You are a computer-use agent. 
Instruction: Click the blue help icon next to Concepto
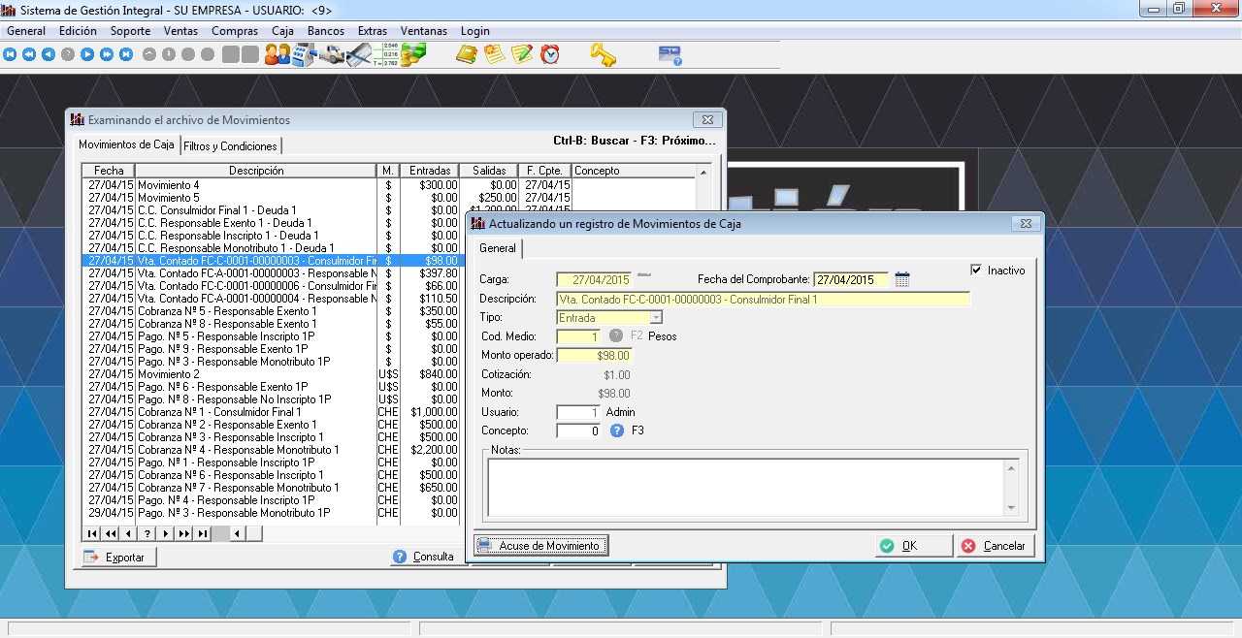point(617,431)
